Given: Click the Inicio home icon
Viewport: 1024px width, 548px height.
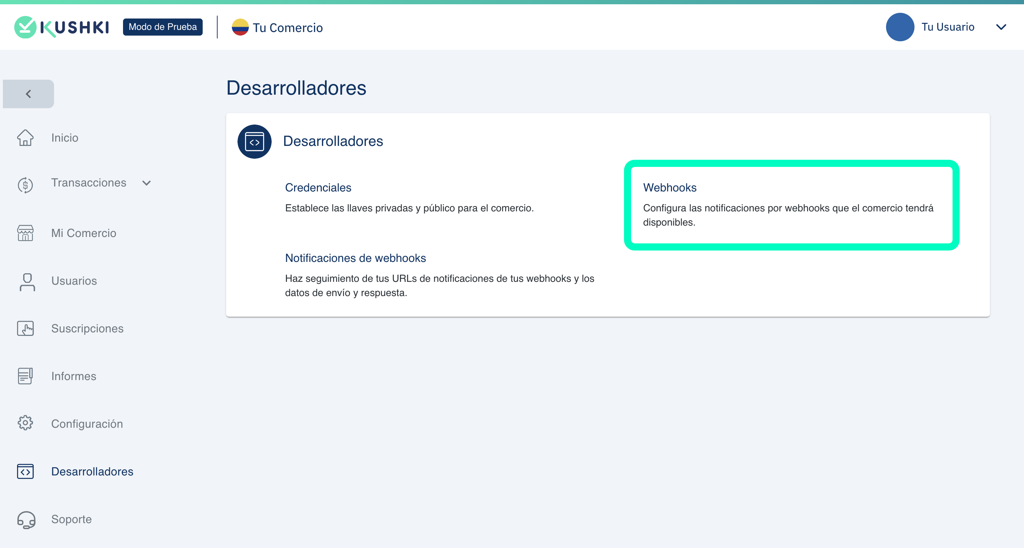Looking at the screenshot, I should (25, 138).
